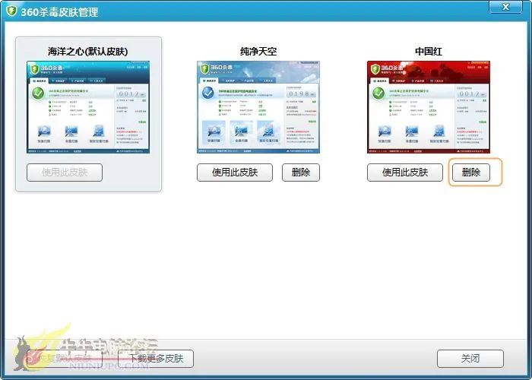Viewport: 532px width, 380px height.
Task: Click the 360杀毒皮肤管理 window title
Action: (x=60, y=12)
